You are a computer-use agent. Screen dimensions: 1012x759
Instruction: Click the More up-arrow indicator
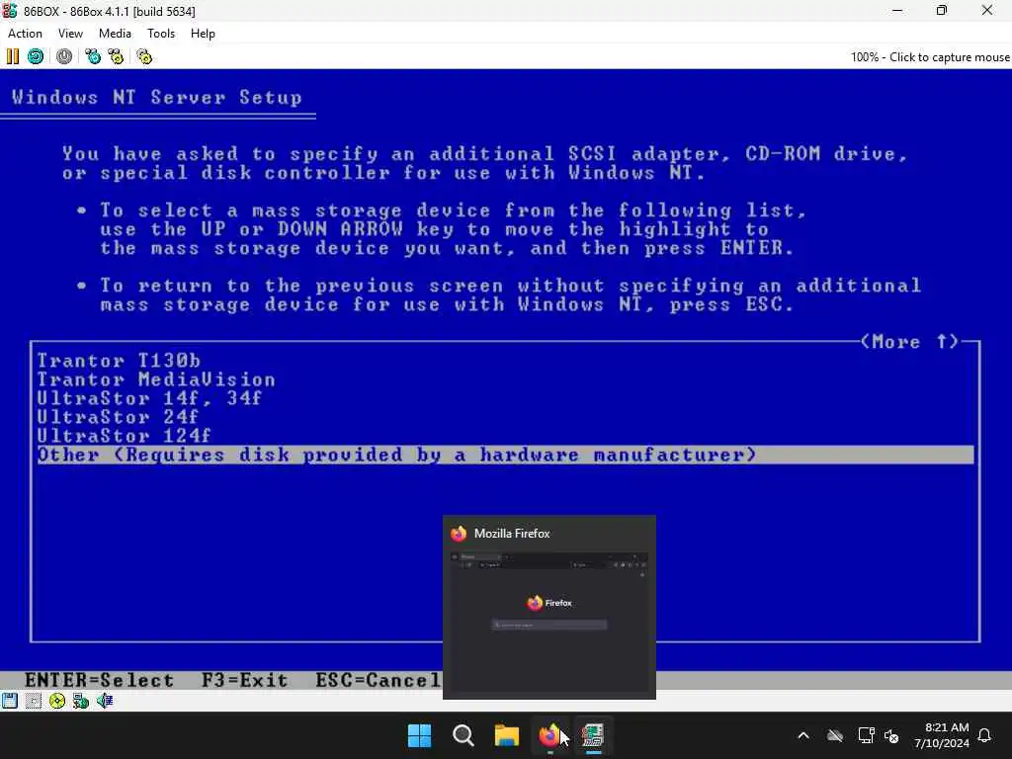click(x=910, y=341)
